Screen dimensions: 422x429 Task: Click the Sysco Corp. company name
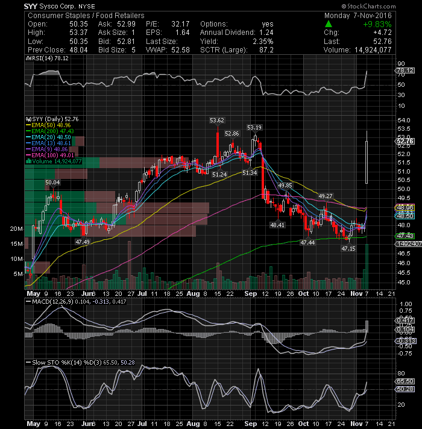[57, 6]
